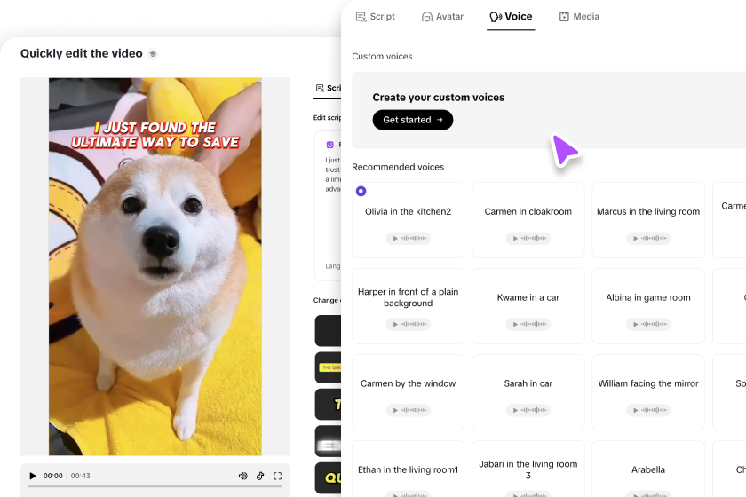Mute the video volume
Screen dimensions: 746x497
243,476
